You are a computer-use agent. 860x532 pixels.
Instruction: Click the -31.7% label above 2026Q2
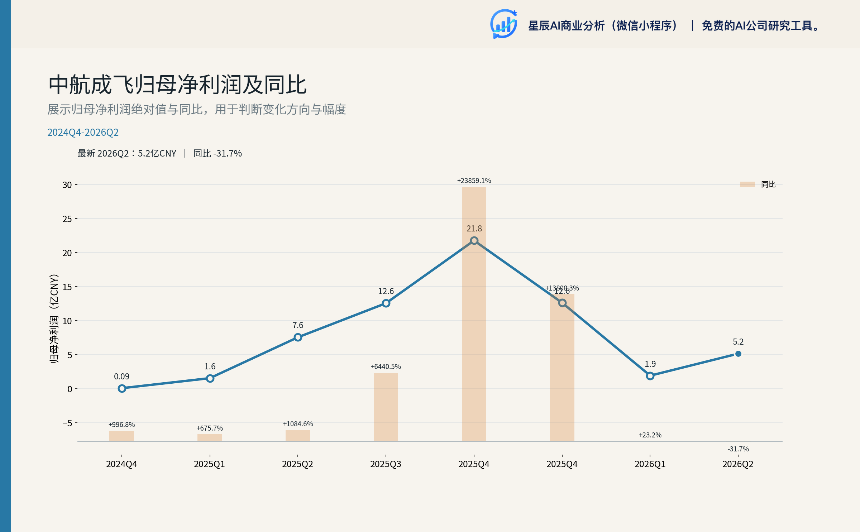click(738, 449)
